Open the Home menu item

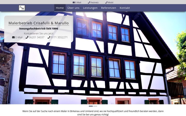[x=60, y=8]
